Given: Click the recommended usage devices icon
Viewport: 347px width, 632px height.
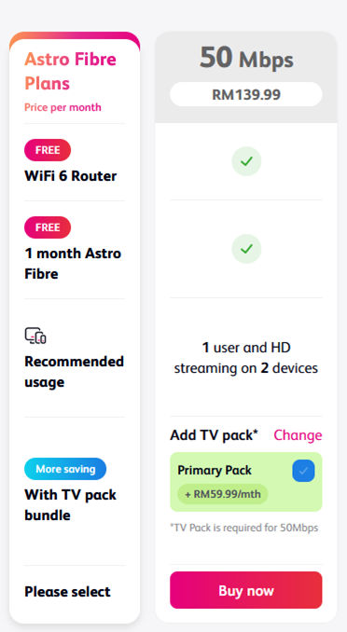Looking at the screenshot, I should point(35,336).
